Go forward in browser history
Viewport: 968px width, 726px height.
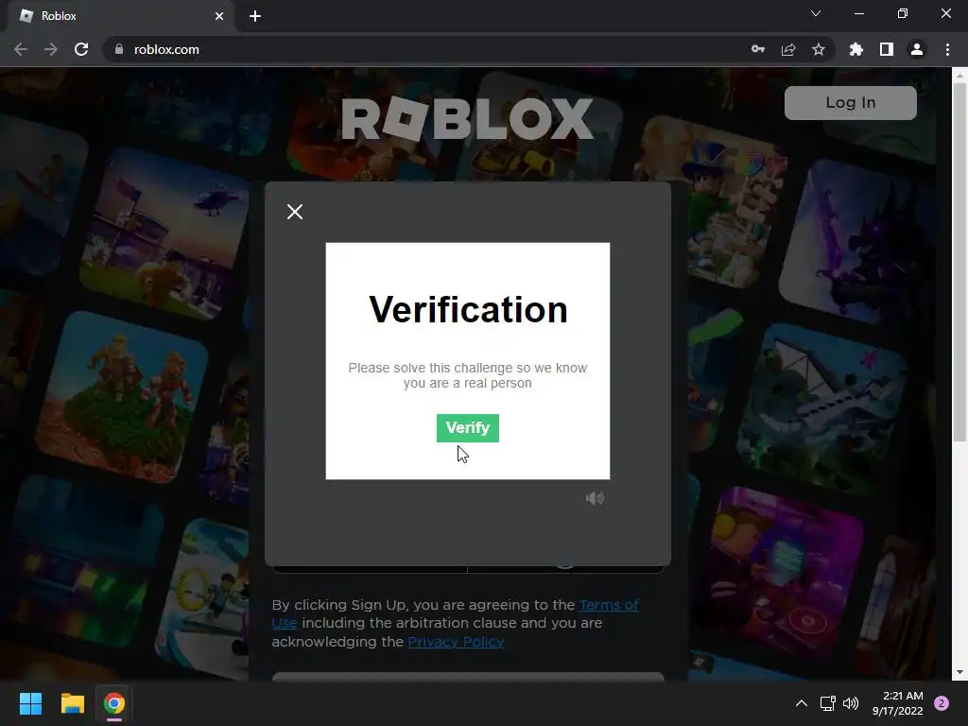point(51,49)
